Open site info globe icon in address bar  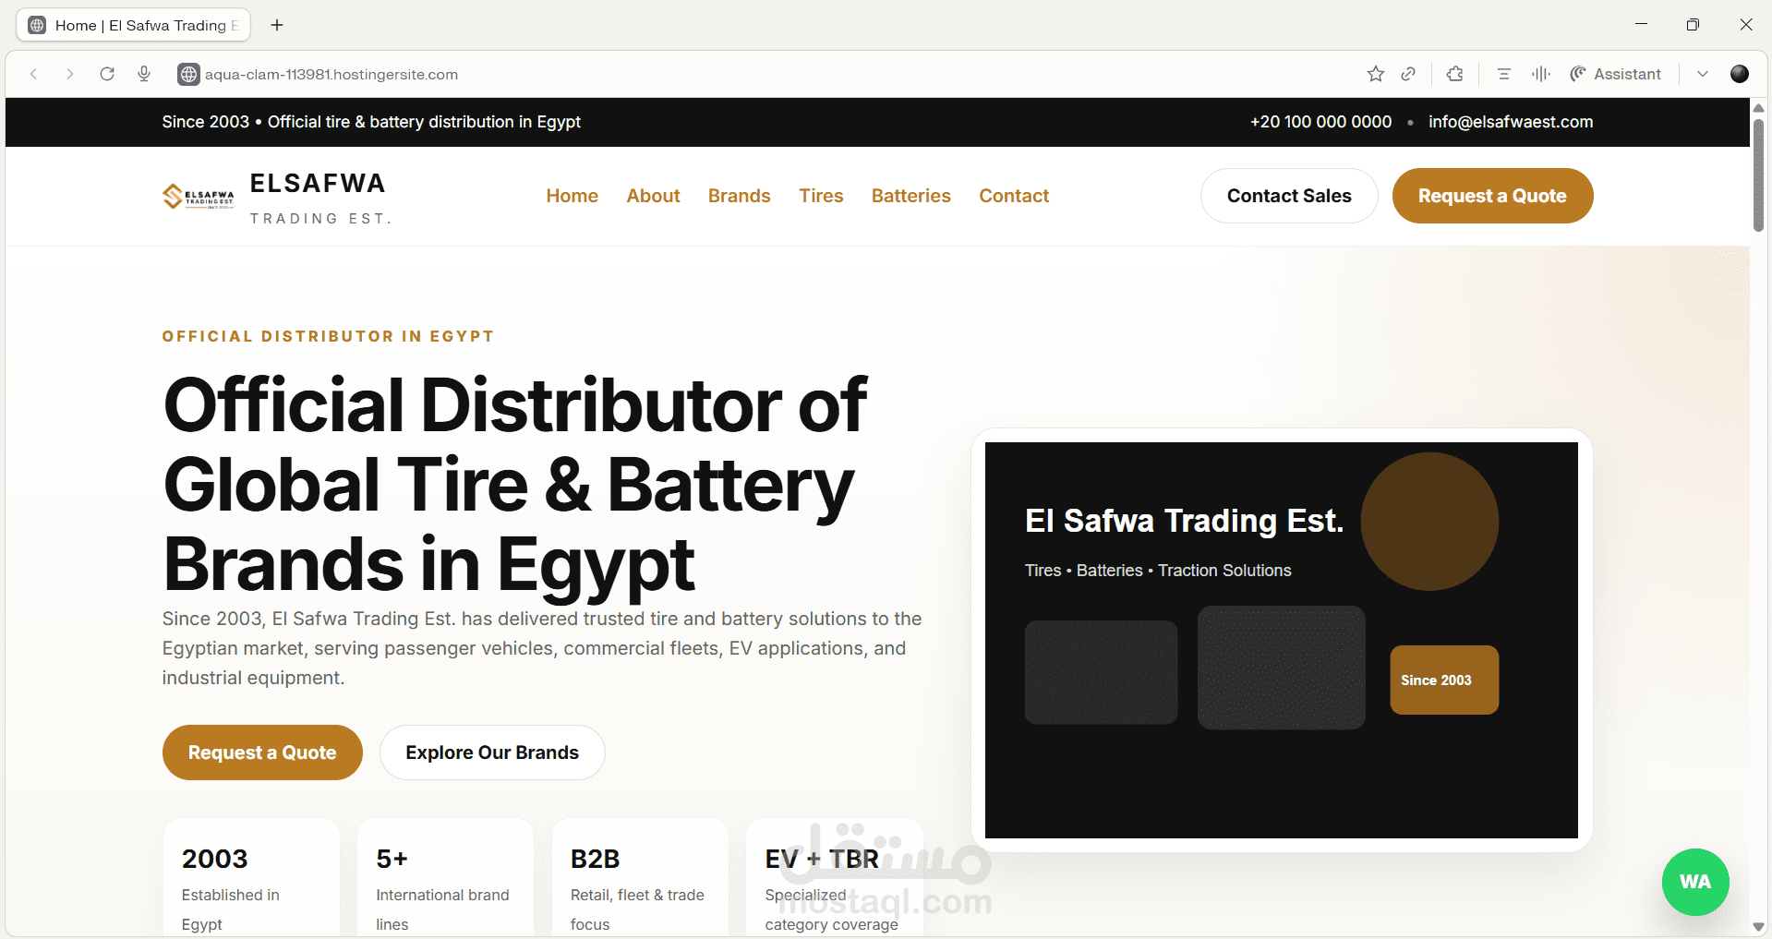point(188,74)
